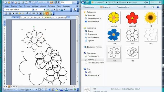Toggle the Drawing toolbar button
The height and width of the screenshot is (92, 164).
pos(51,2)
